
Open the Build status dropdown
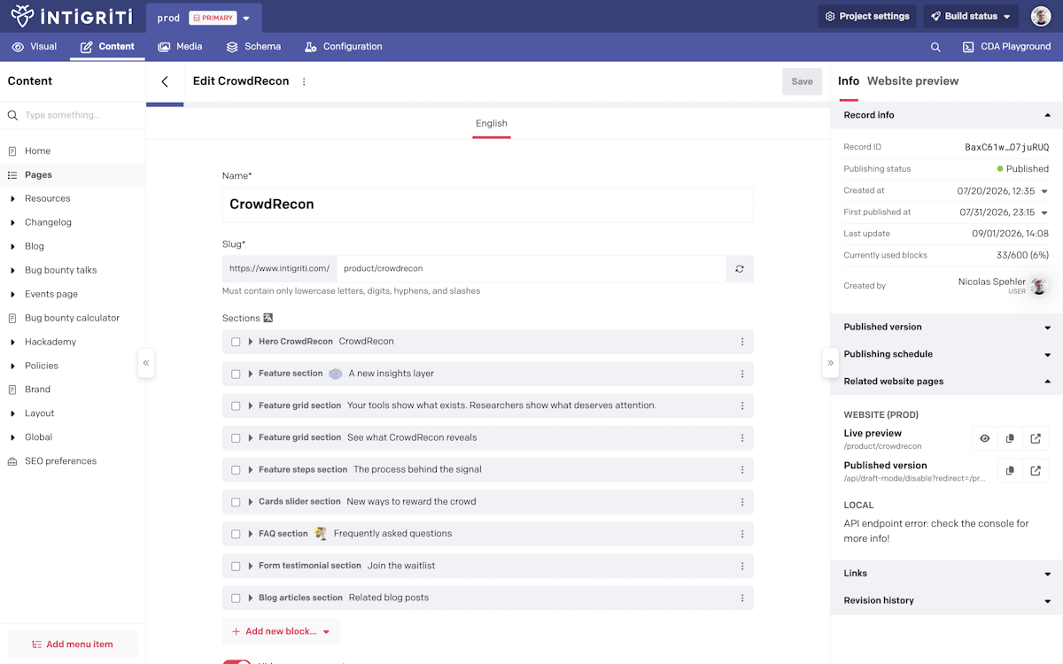pos(971,16)
